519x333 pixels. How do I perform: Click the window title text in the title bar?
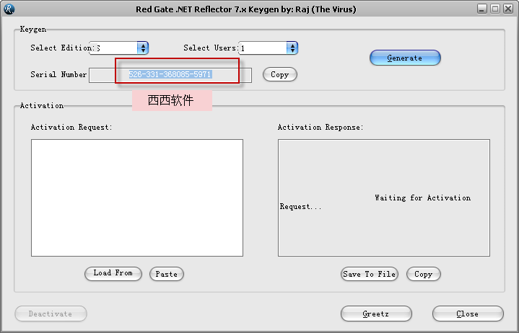click(x=246, y=9)
